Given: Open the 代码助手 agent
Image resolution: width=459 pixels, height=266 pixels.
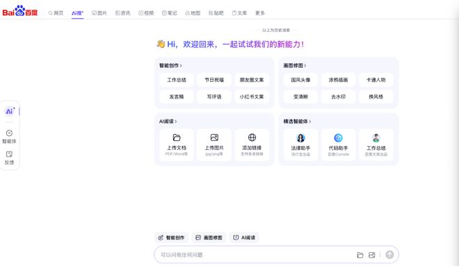Looking at the screenshot, I should (x=338, y=144).
